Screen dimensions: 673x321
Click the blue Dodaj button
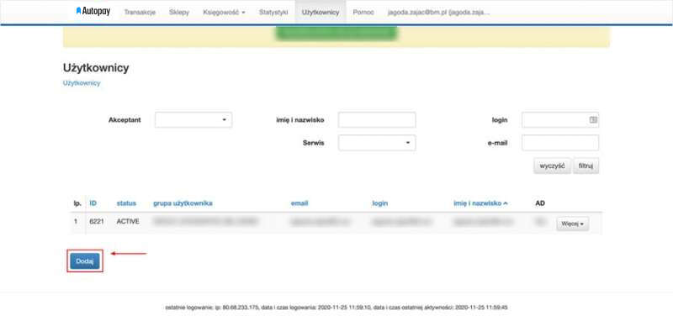tap(85, 261)
